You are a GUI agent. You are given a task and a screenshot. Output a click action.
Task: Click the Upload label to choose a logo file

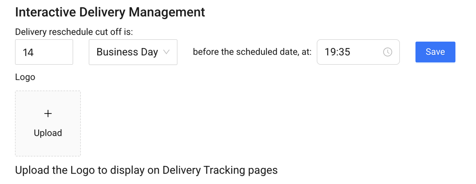(x=48, y=133)
